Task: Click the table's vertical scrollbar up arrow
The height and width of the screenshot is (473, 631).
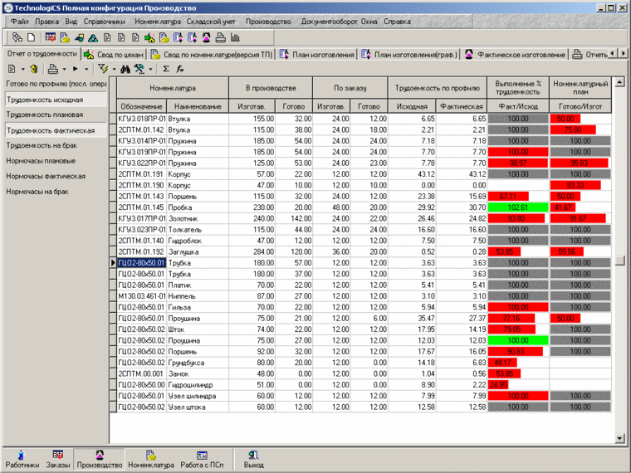Action: (x=620, y=82)
